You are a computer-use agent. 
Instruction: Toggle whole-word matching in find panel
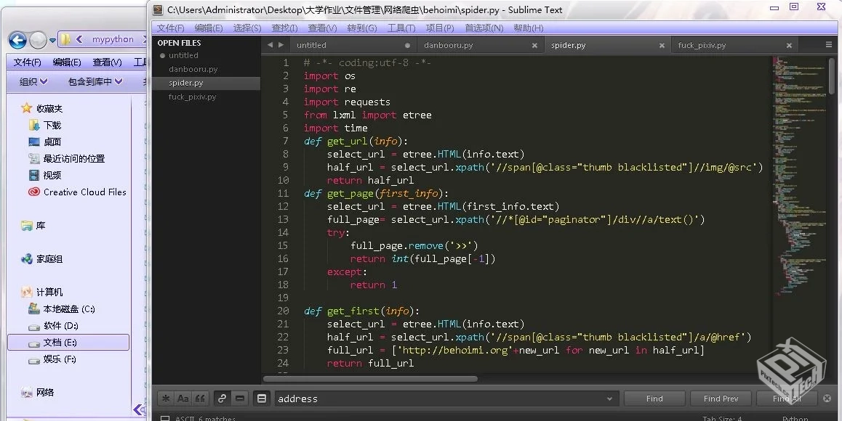[201, 398]
